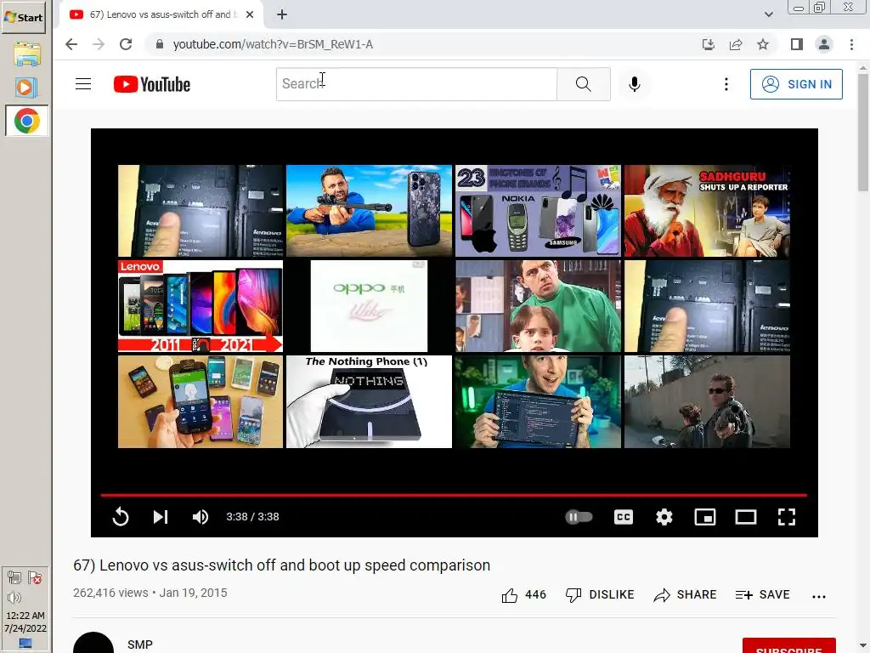Viewport: 870px width, 653px height.
Task: Open the player settings gear
Action: pos(664,517)
